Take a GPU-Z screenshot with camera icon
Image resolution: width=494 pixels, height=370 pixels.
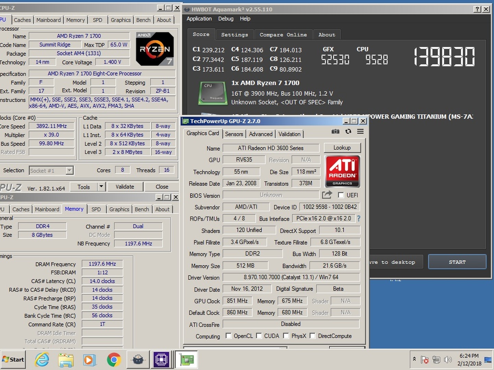click(335, 132)
